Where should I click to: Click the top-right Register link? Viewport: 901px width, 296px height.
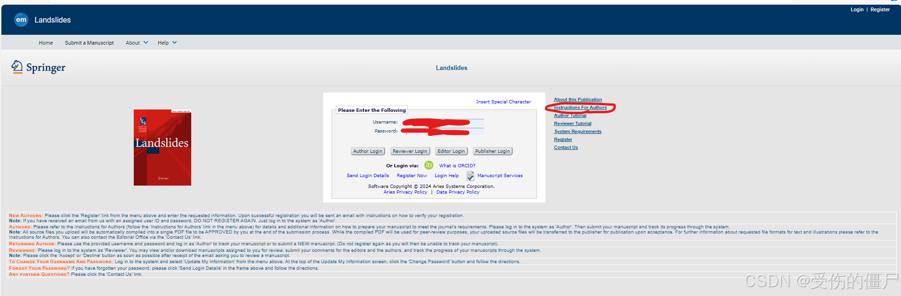tap(880, 9)
